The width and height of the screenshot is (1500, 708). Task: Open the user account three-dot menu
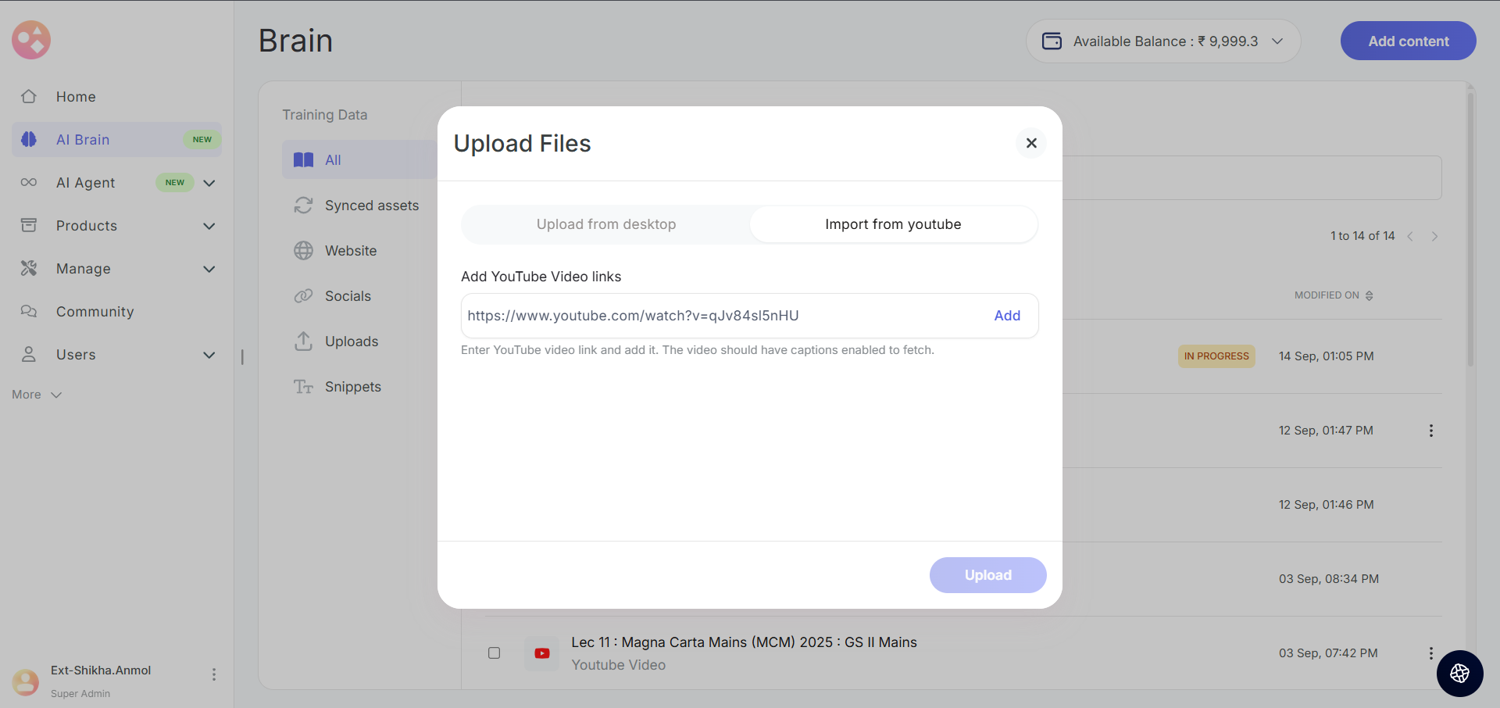(x=214, y=674)
